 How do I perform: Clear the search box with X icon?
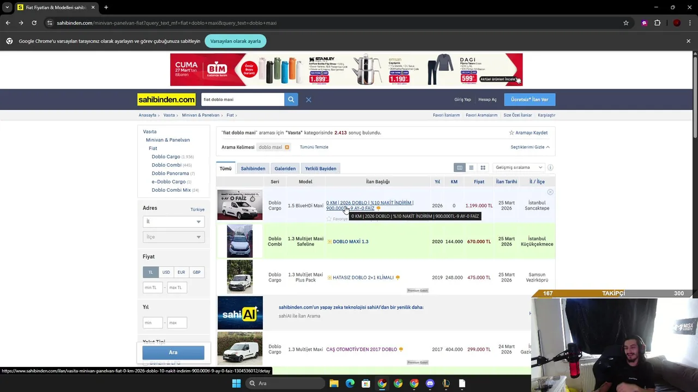point(308,100)
